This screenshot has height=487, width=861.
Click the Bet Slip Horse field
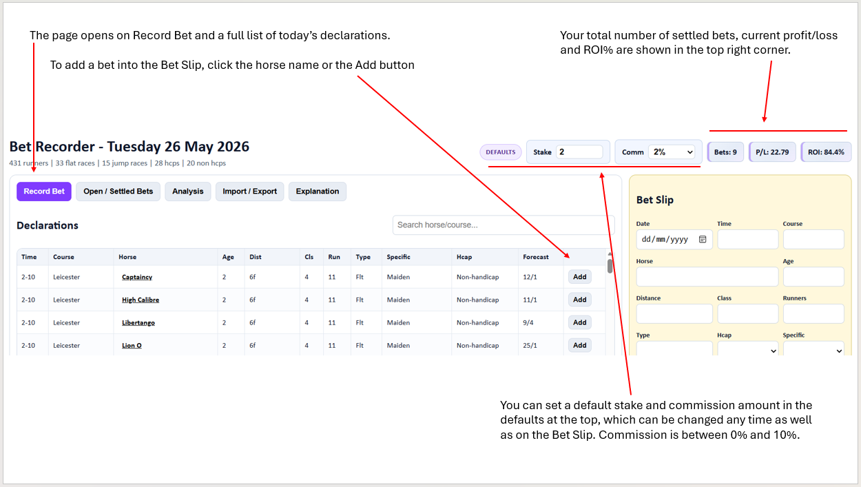point(707,277)
